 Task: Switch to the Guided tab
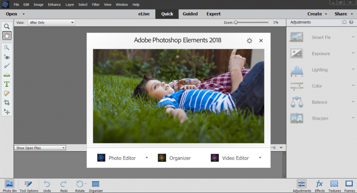tap(190, 14)
